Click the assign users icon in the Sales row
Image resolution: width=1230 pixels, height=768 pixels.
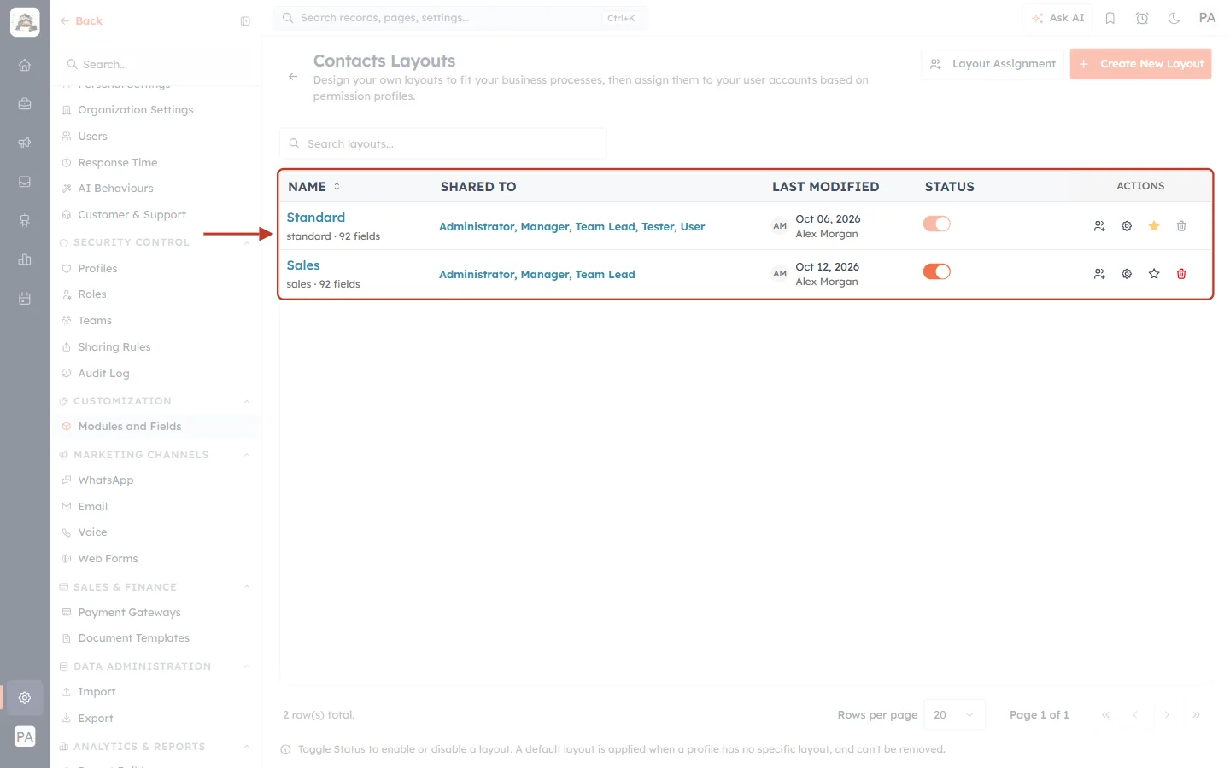pos(1099,274)
